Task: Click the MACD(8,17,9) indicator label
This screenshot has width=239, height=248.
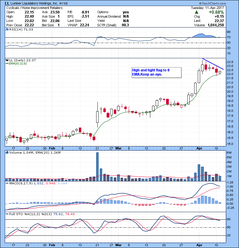Action: [x=21, y=183]
